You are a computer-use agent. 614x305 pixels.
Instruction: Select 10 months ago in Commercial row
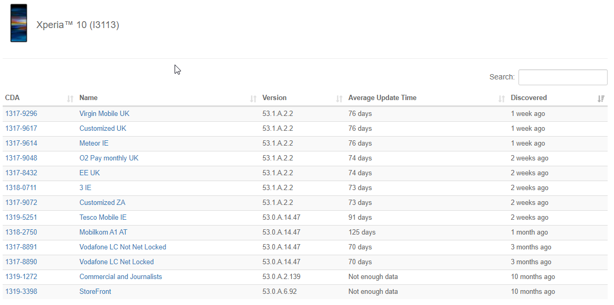[533, 277]
